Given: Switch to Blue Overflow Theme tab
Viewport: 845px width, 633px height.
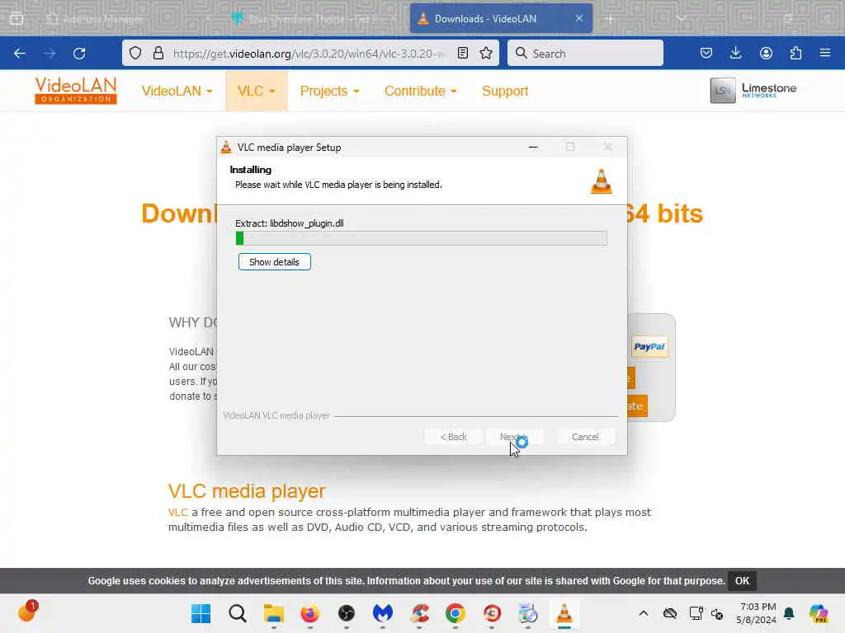Looking at the screenshot, I should [315, 19].
